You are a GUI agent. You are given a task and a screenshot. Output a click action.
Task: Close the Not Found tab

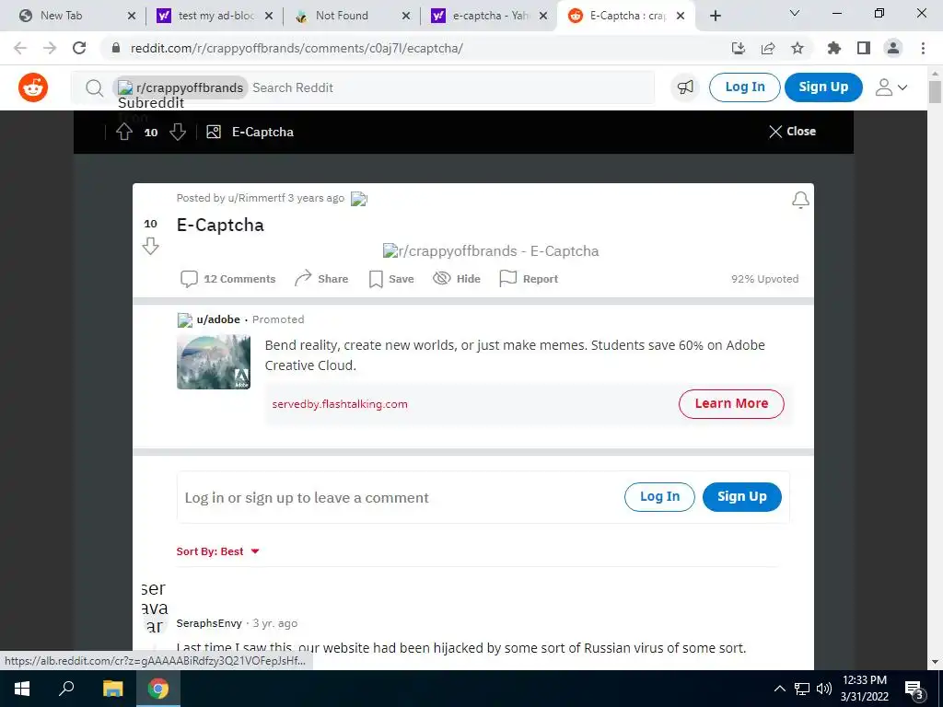(406, 16)
